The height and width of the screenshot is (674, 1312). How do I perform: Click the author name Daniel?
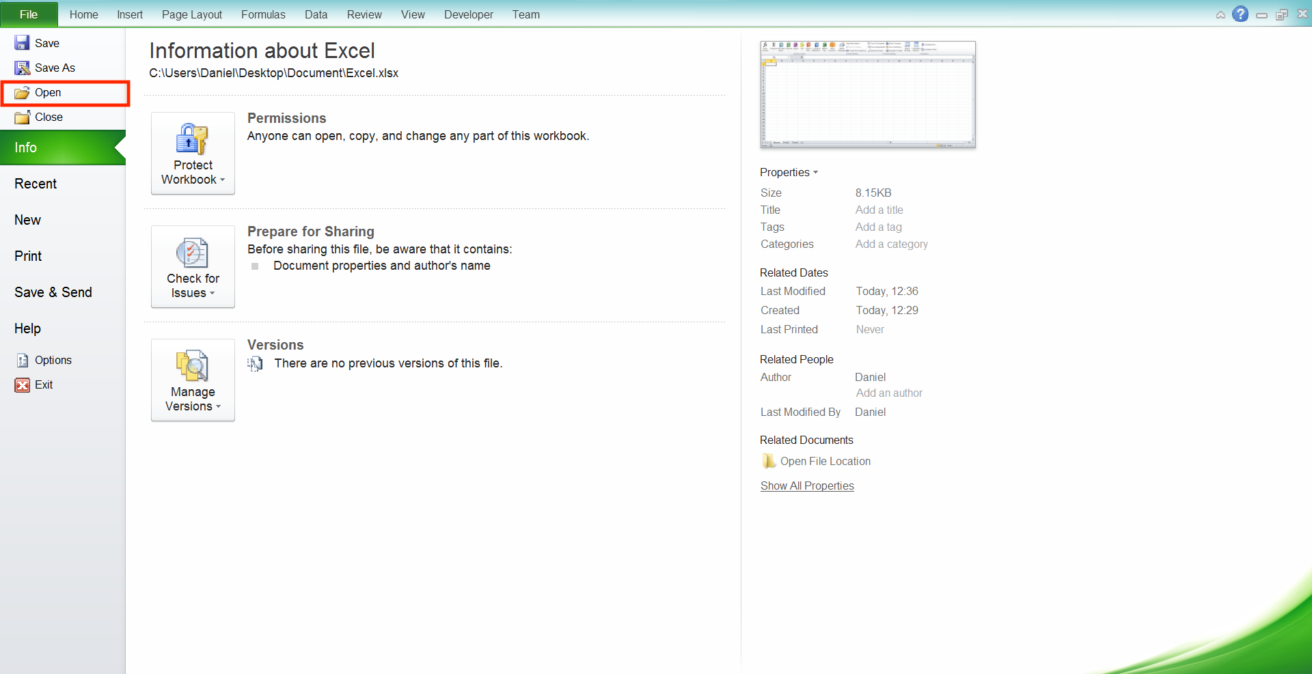870,377
